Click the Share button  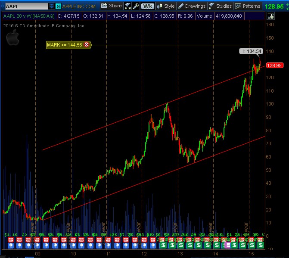(x=112, y=6)
